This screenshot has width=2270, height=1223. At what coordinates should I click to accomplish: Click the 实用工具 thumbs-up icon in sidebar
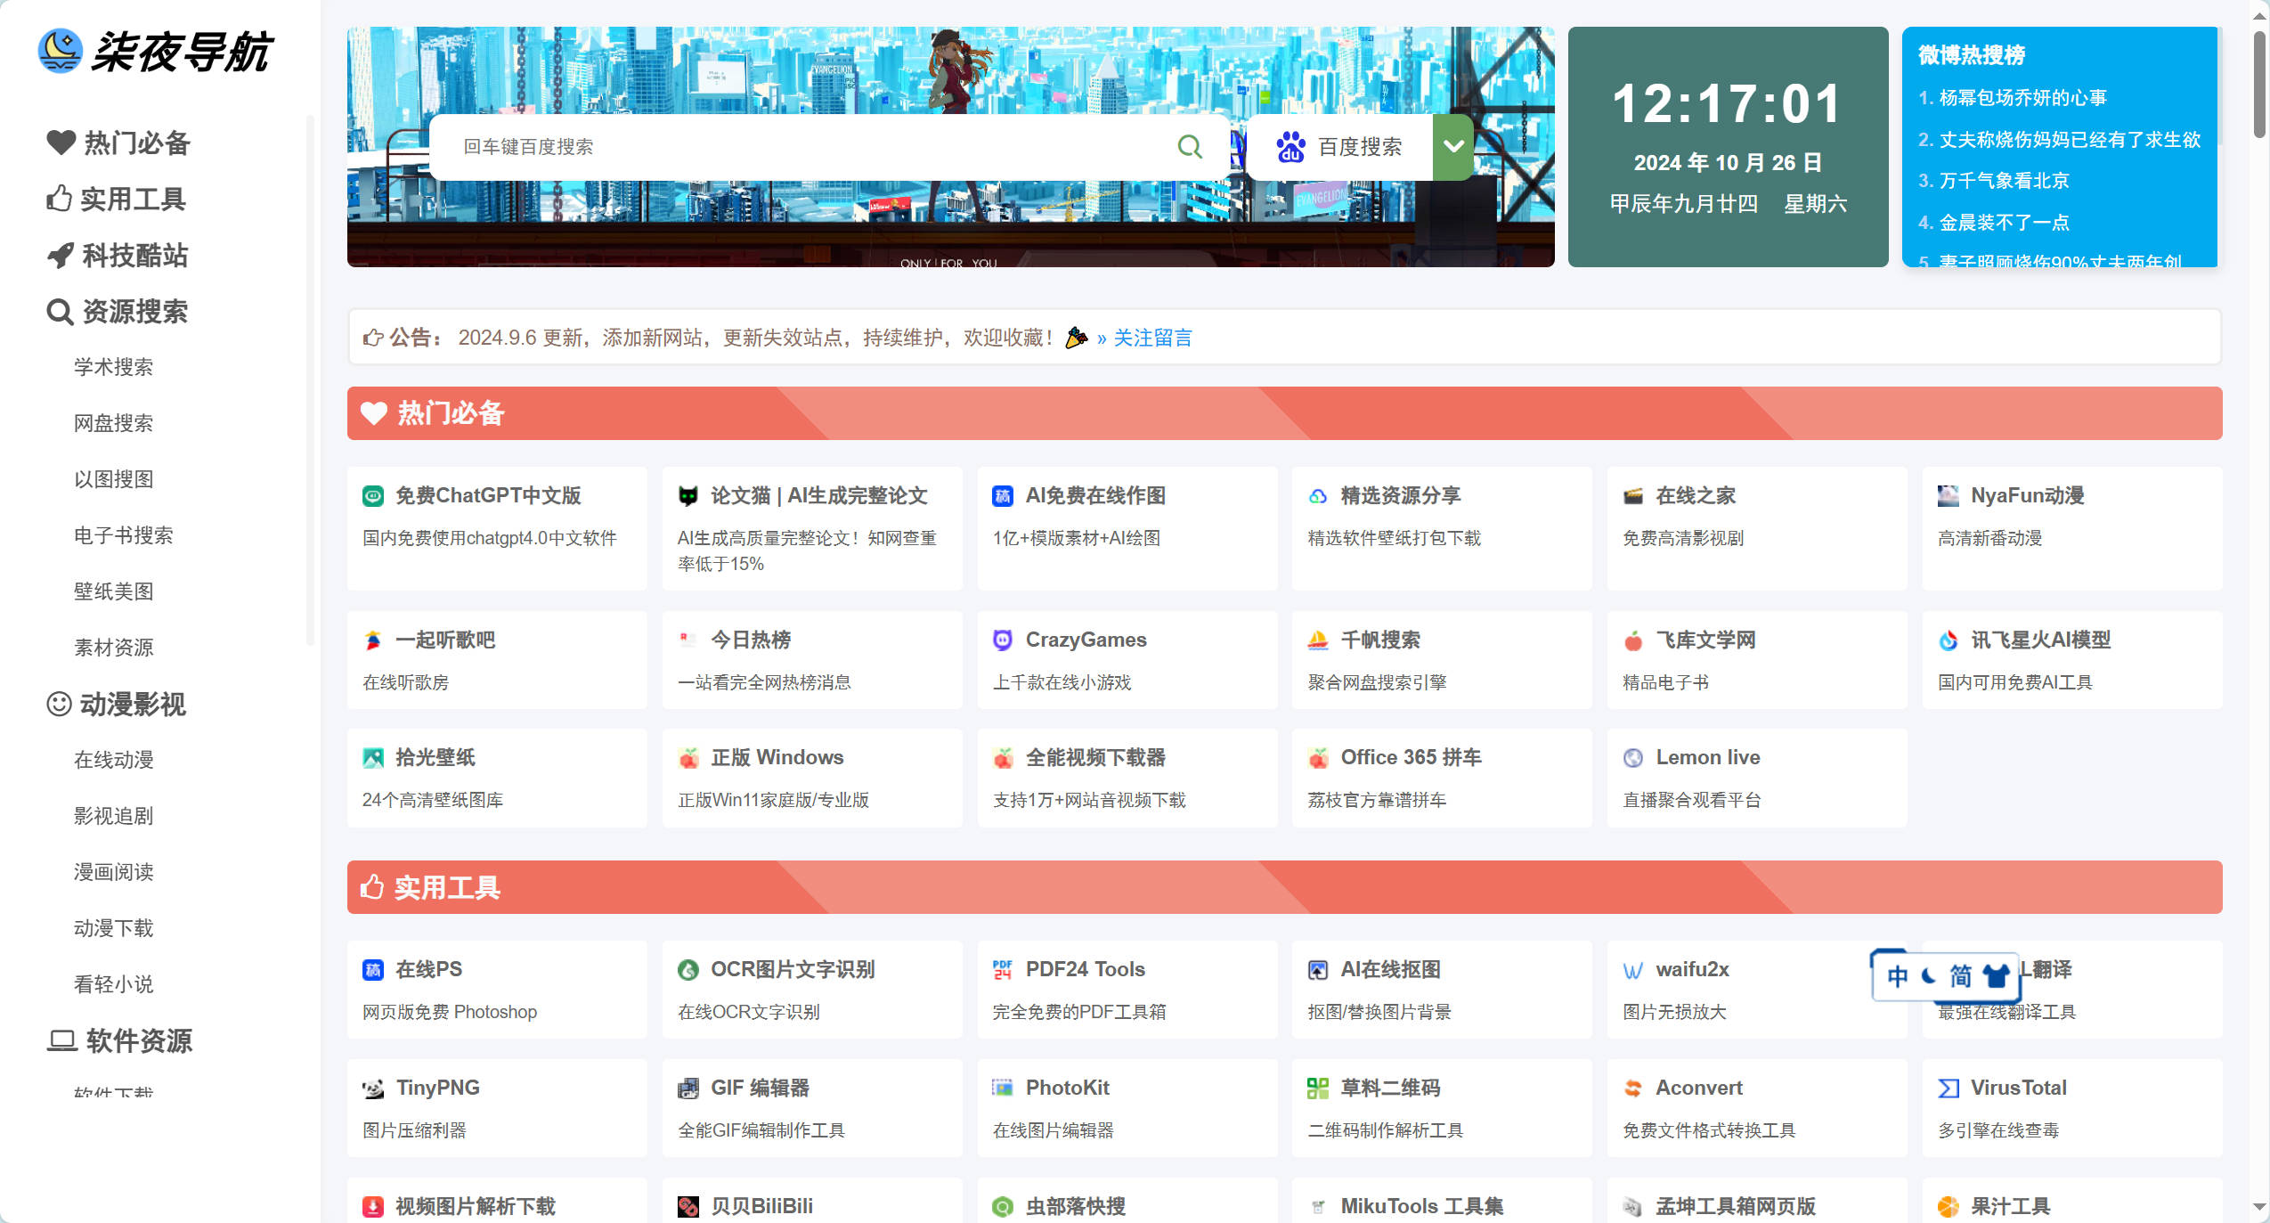tap(59, 200)
